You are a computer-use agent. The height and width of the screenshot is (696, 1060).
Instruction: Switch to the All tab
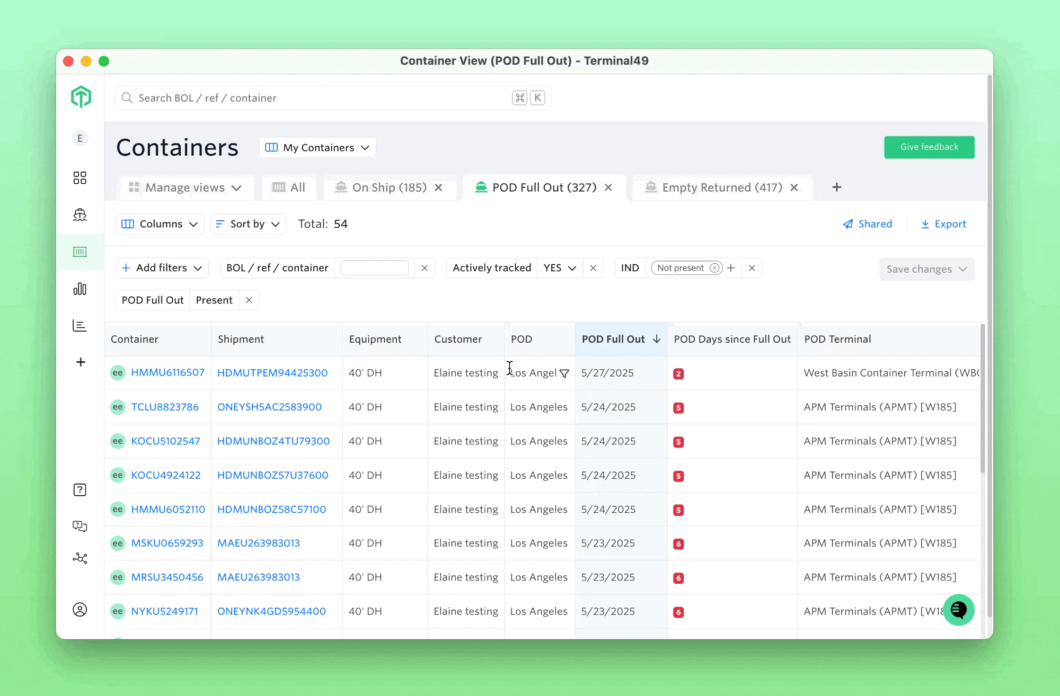(x=289, y=188)
